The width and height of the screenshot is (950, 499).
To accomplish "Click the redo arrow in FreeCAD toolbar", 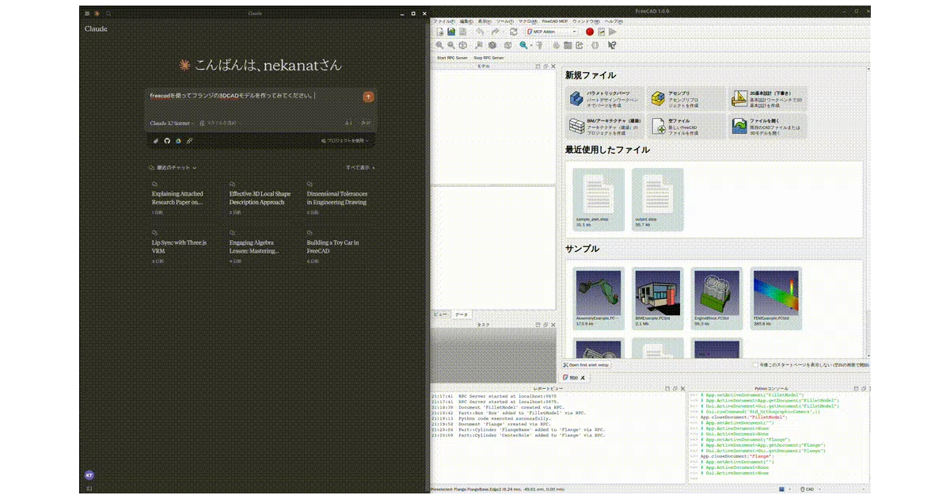I will click(x=496, y=32).
